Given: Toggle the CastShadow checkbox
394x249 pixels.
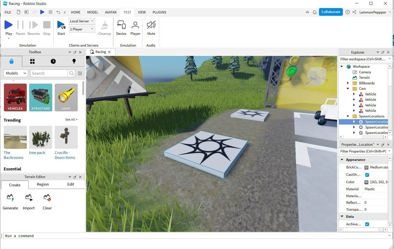Looking at the screenshot, I should pyautogui.click(x=367, y=175).
